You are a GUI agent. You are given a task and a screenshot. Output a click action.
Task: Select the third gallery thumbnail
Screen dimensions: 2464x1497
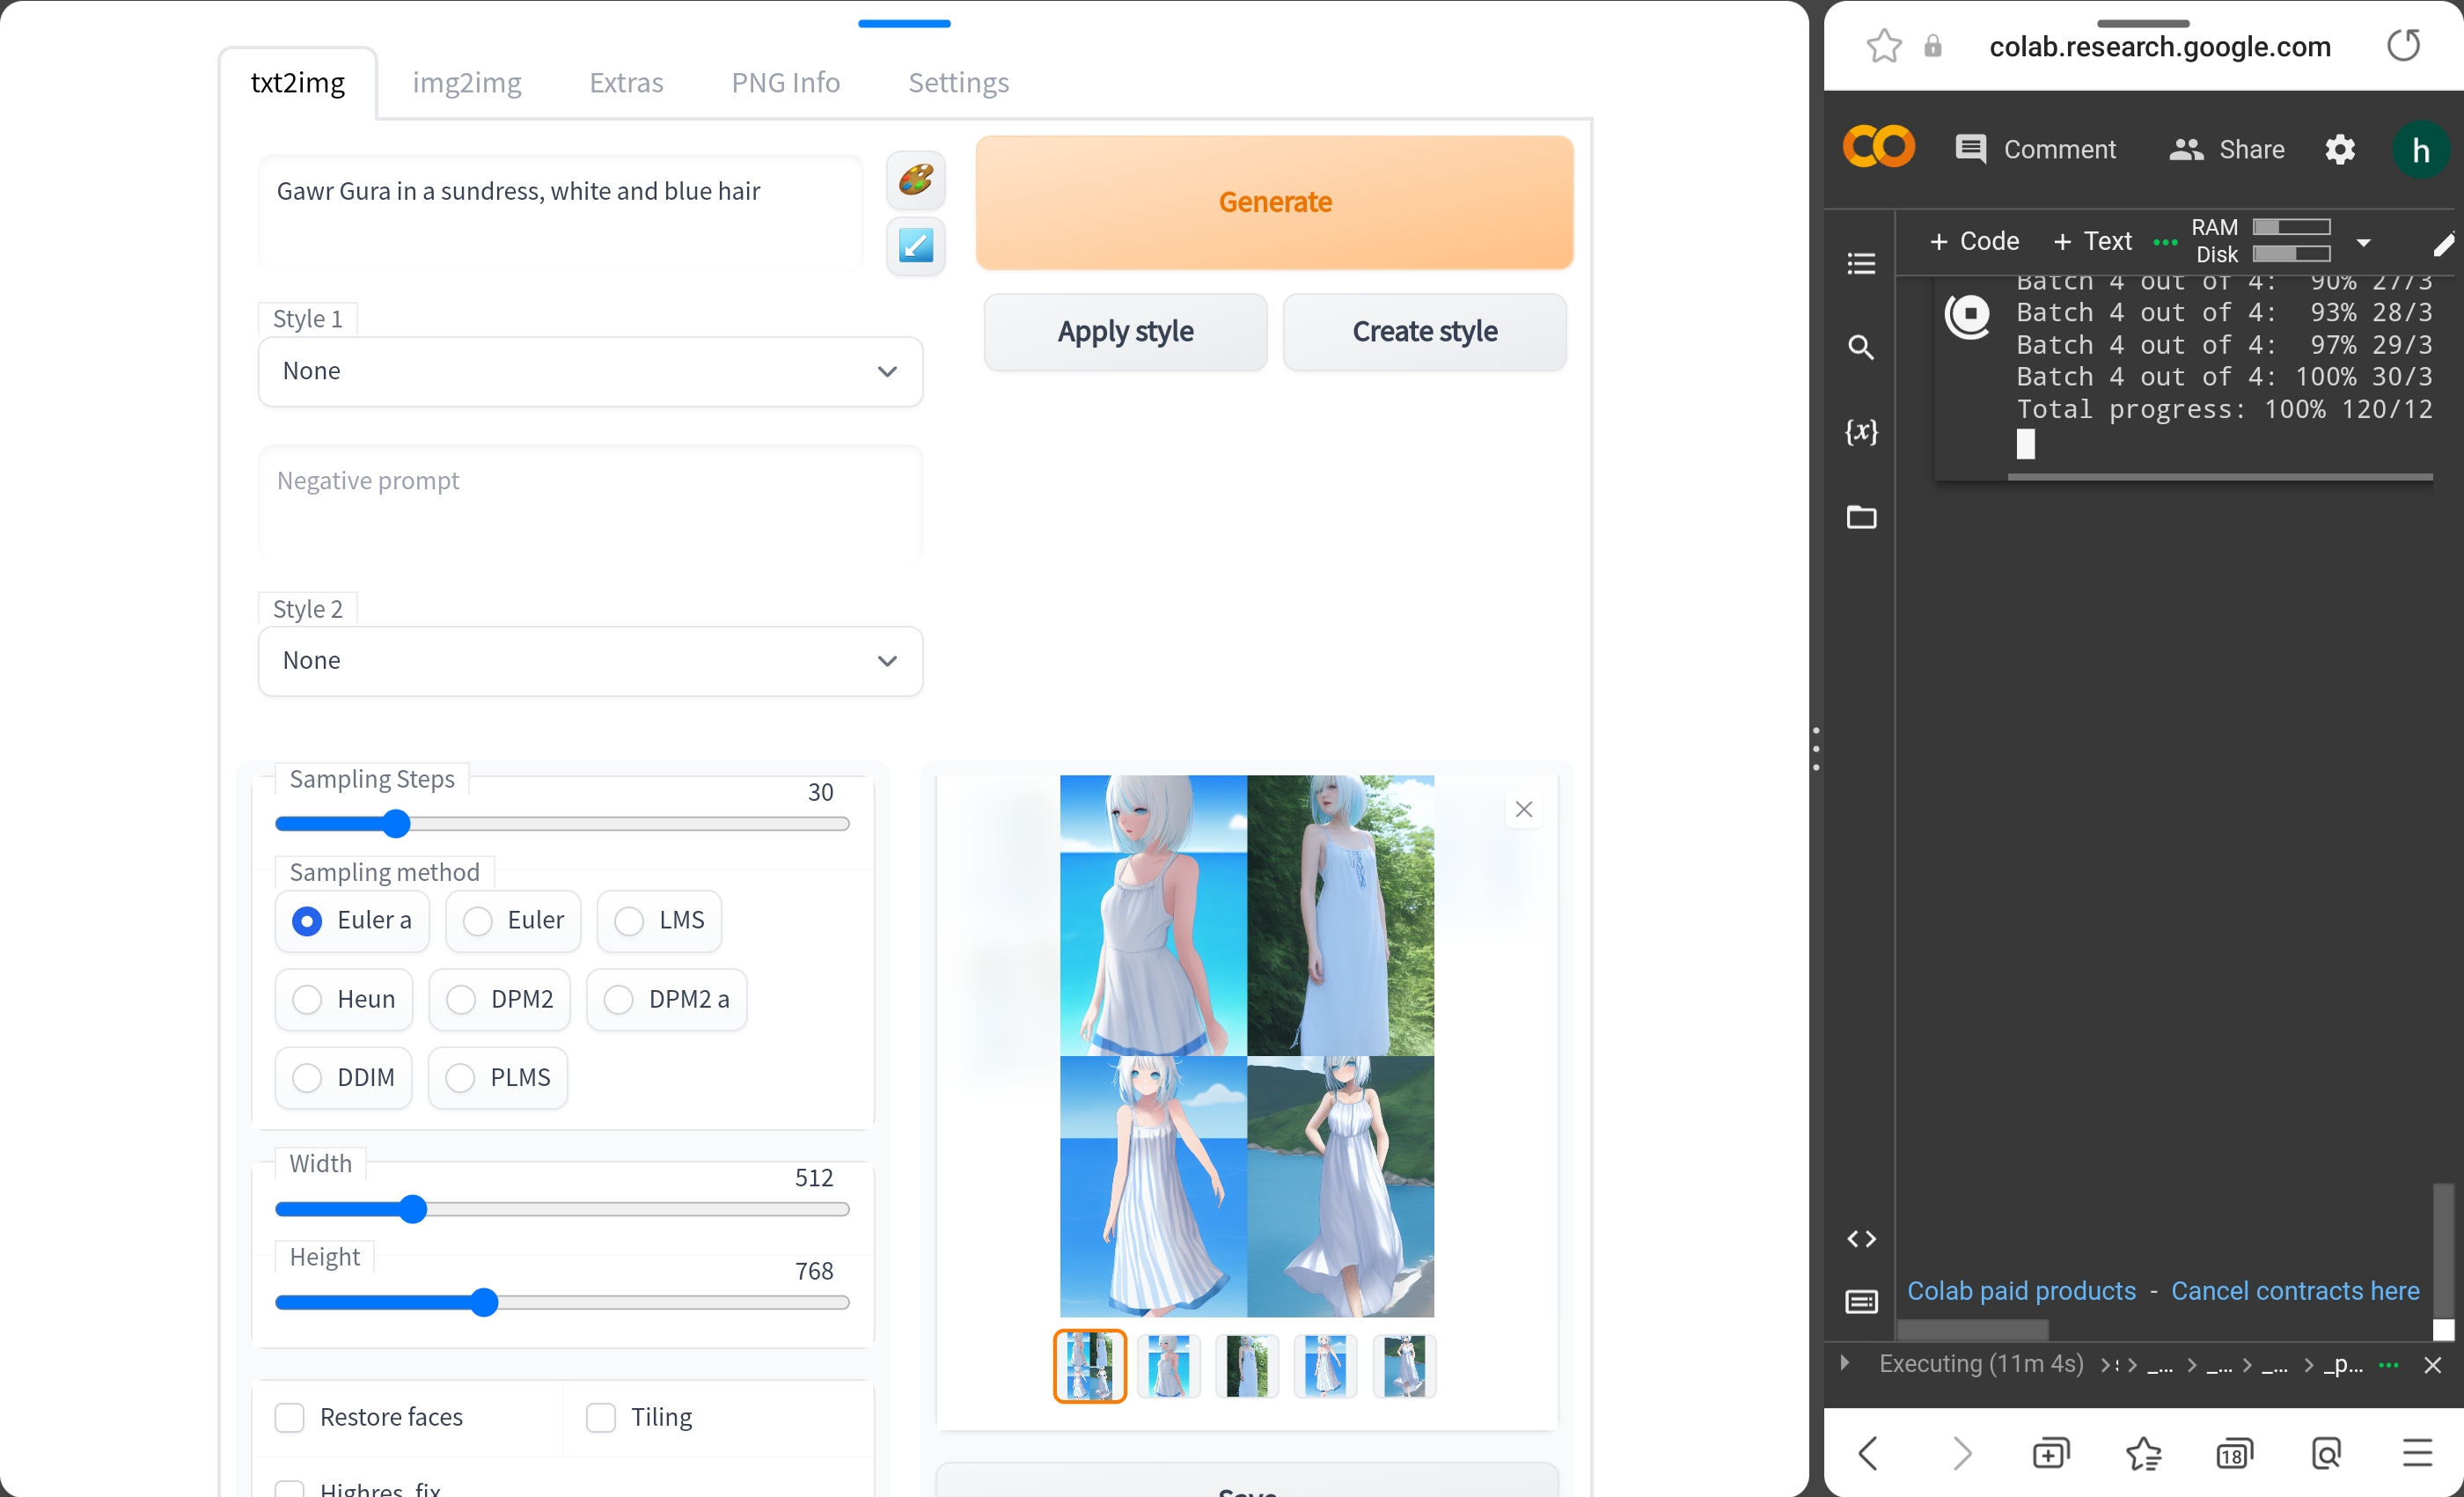pos(1246,1366)
